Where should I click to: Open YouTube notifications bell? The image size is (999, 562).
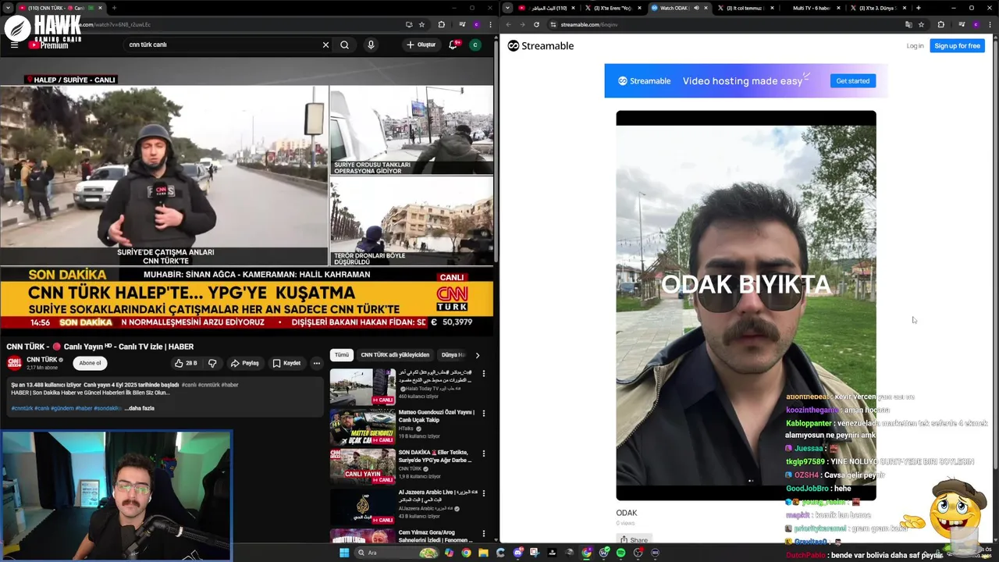[x=453, y=45]
